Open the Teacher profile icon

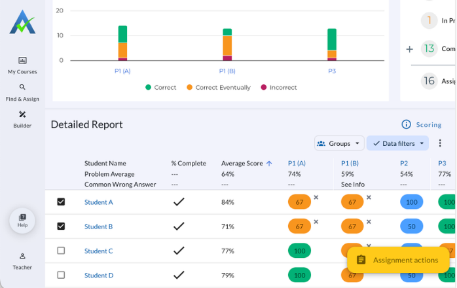point(22,256)
